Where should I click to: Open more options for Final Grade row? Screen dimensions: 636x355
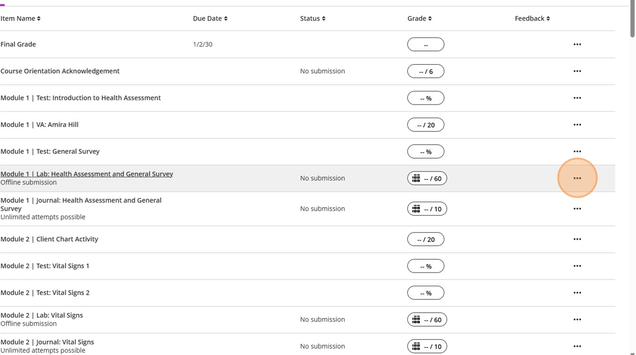[x=577, y=44]
